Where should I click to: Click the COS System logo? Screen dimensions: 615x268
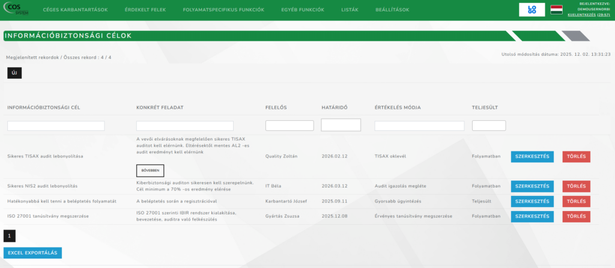pyautogui.click(x=17, y=10)
